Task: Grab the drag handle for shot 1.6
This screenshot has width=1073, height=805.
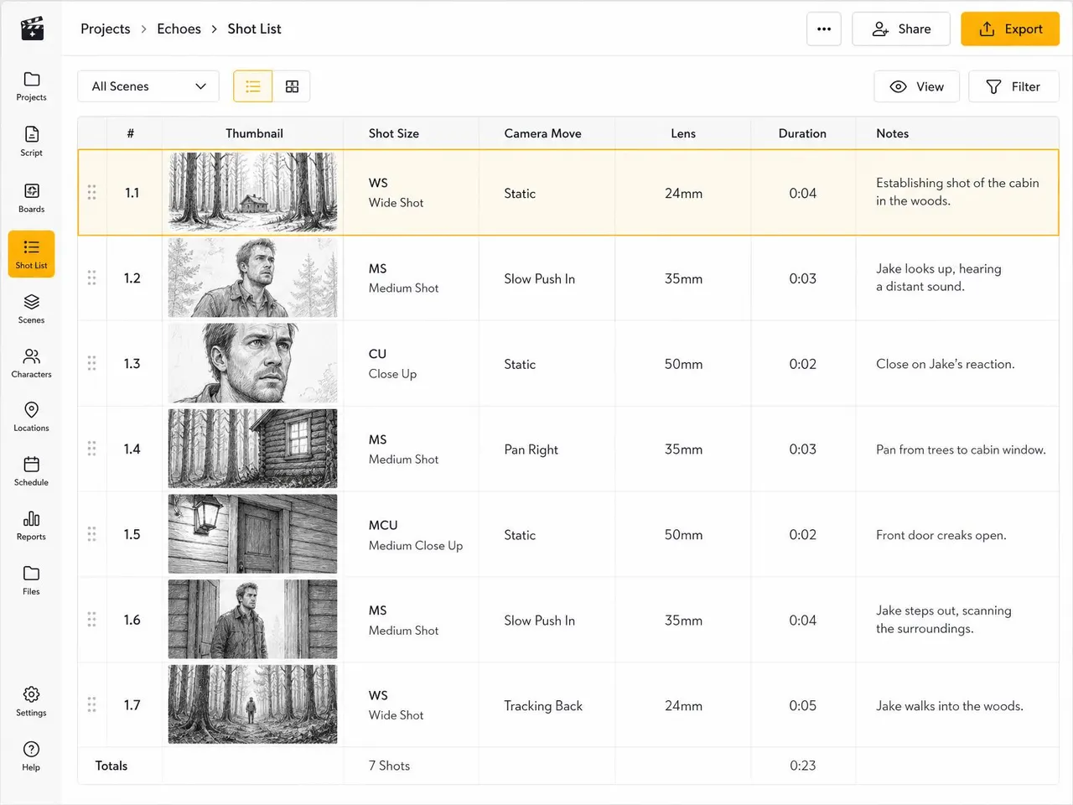Action: click(x=92, y=620)
